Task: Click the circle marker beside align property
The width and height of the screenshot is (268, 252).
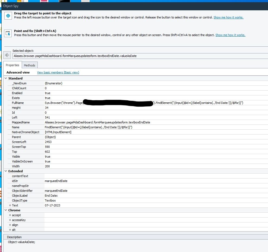Action: 10,225
